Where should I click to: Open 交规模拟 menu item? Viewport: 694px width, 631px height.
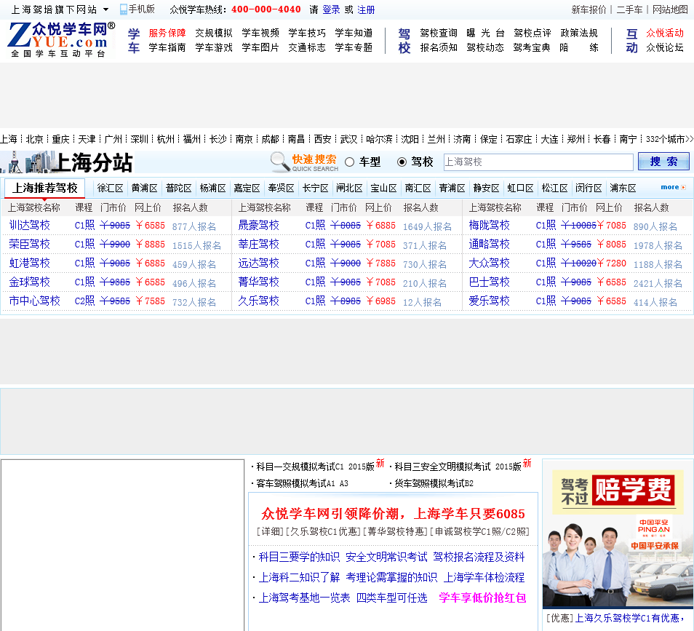coord(214,33)
